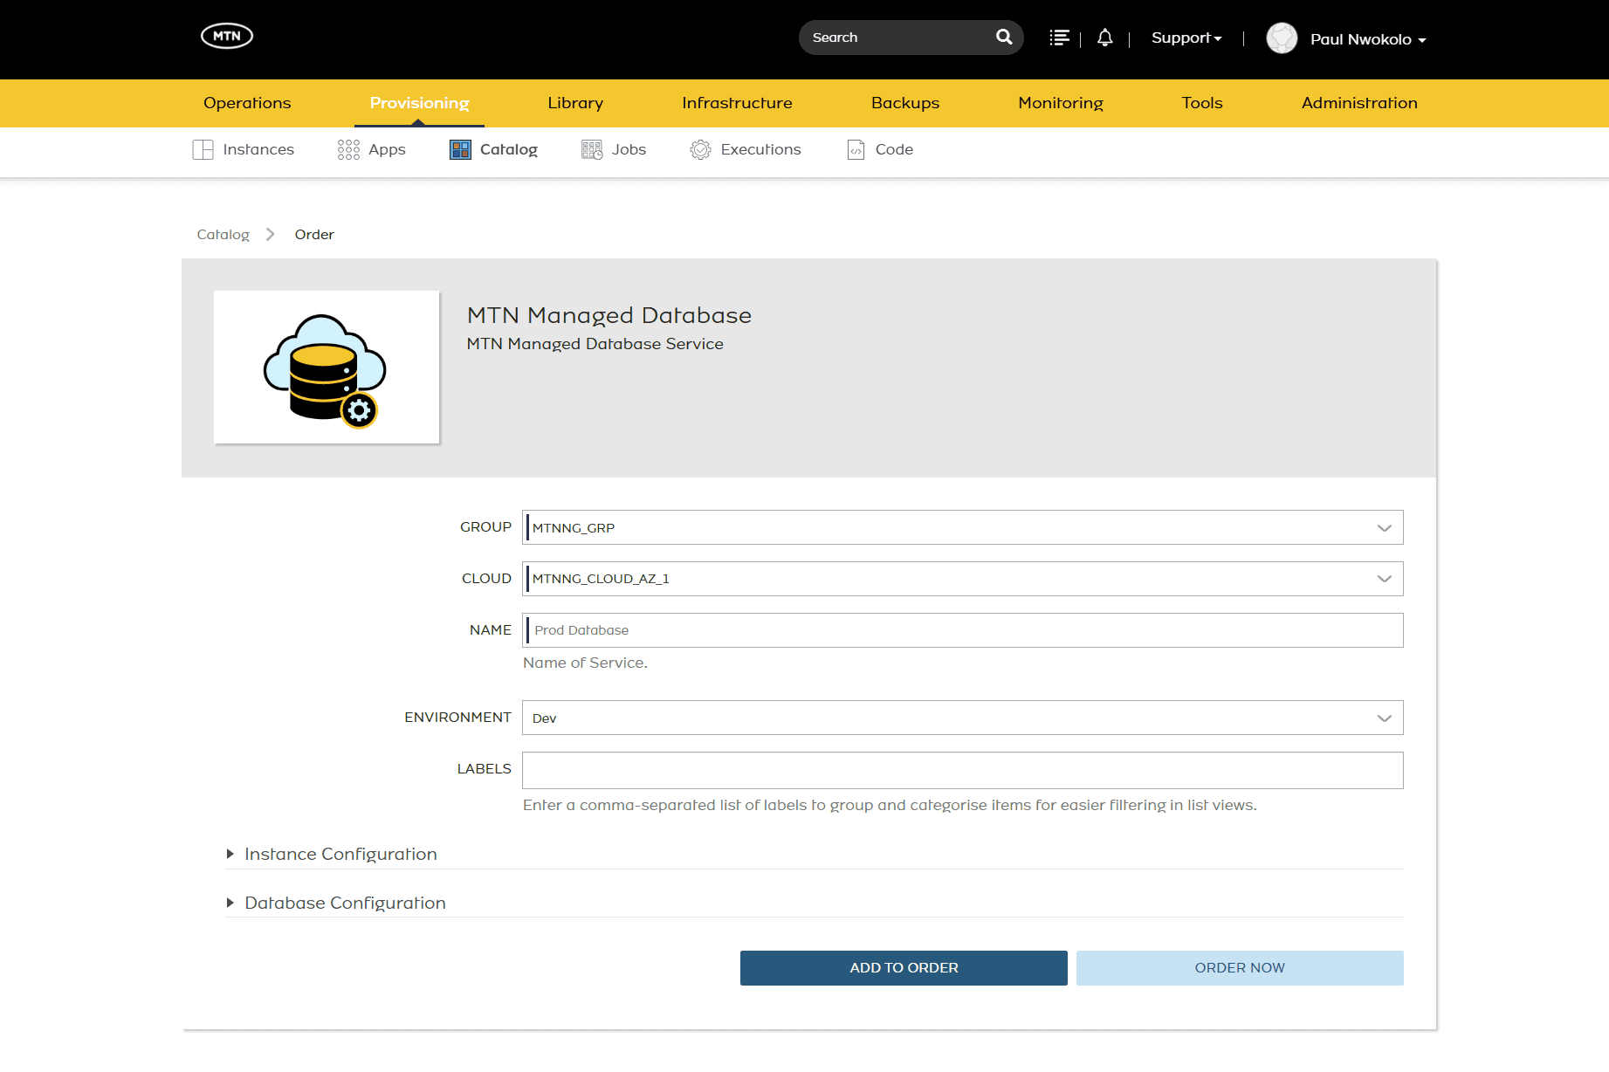1609x1072 pixels.
Task: Click the Jobs icon
Action: pyautogui.click(x=592, y=149)
